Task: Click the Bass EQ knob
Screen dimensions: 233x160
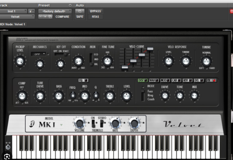Action: point(59,96)
